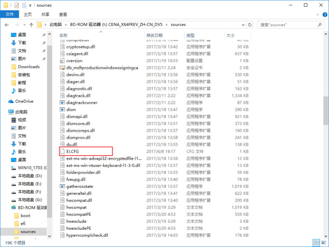The image size is (329, 247).
Task: Sort by 类型 column header
Action: 190,35
